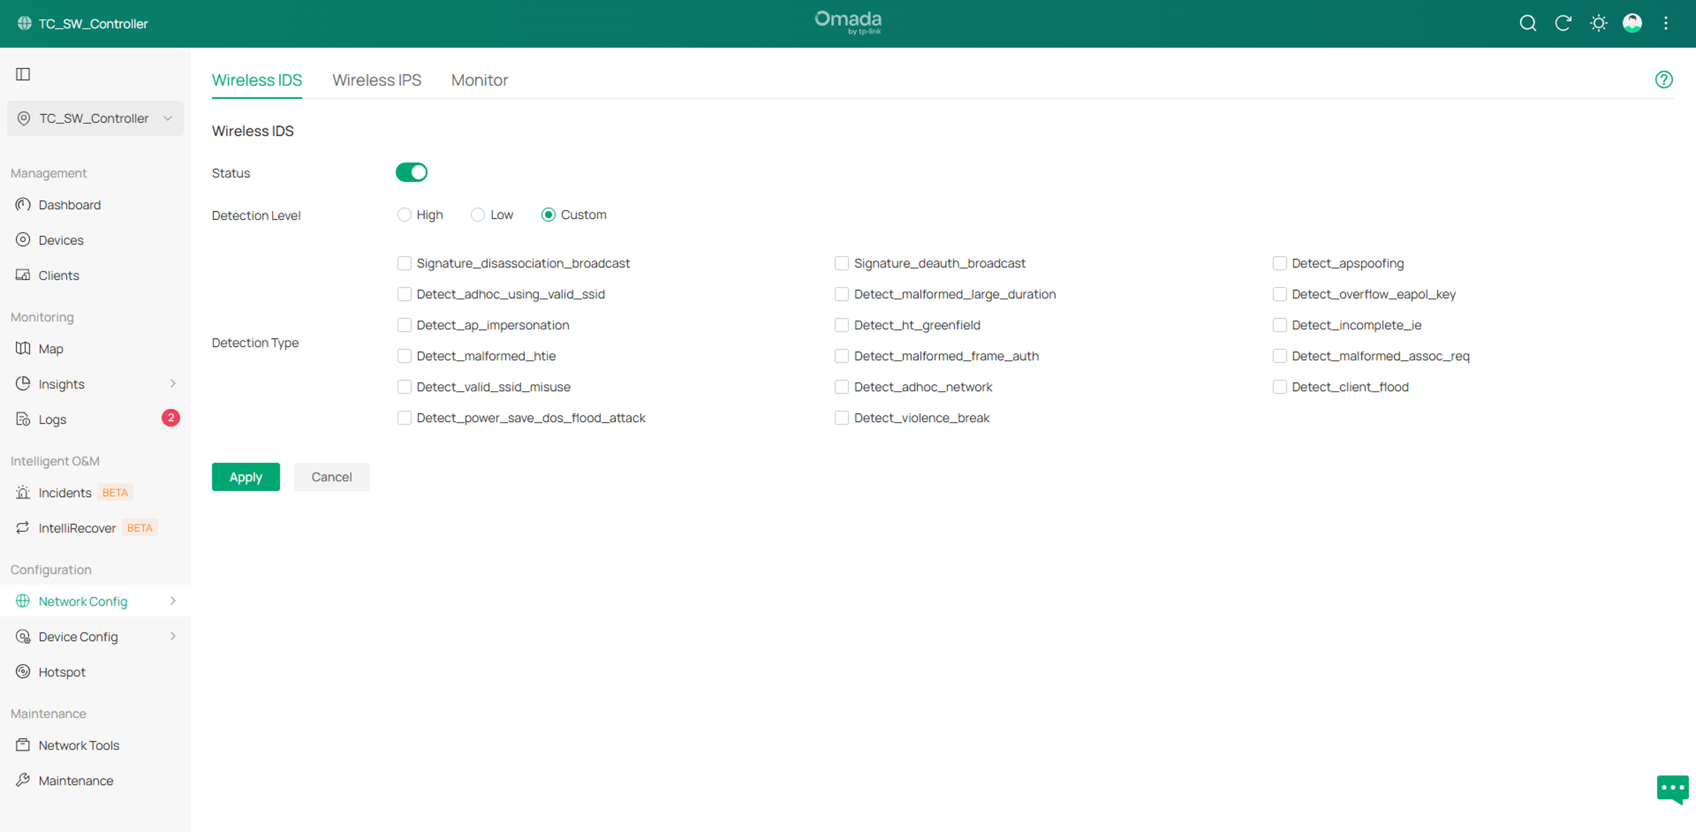Image resolution: width=1696 pixels, height=832 pixels.
Task: Click the Network Tools toolbox icon
Action: point(23,745)
